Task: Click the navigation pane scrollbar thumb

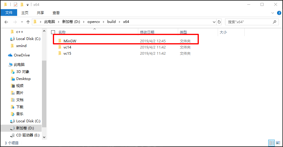Action: pos(44,94)
